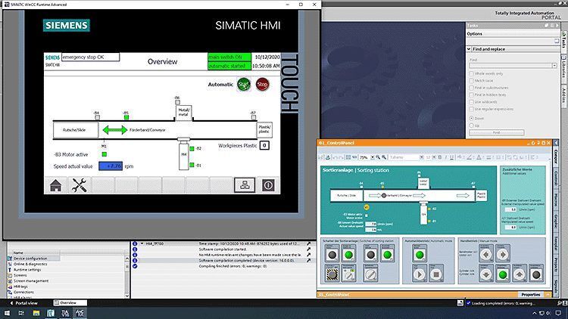This screenshot has height=319, width=568.
Task: Select the Down search direction radio button
Action: pos(471,118)
